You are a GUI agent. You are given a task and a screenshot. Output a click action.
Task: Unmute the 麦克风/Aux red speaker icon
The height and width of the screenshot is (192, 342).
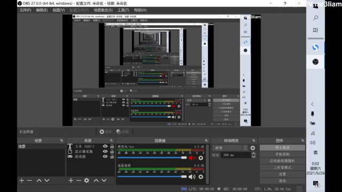pyautogui.click(x=192, y=158)
